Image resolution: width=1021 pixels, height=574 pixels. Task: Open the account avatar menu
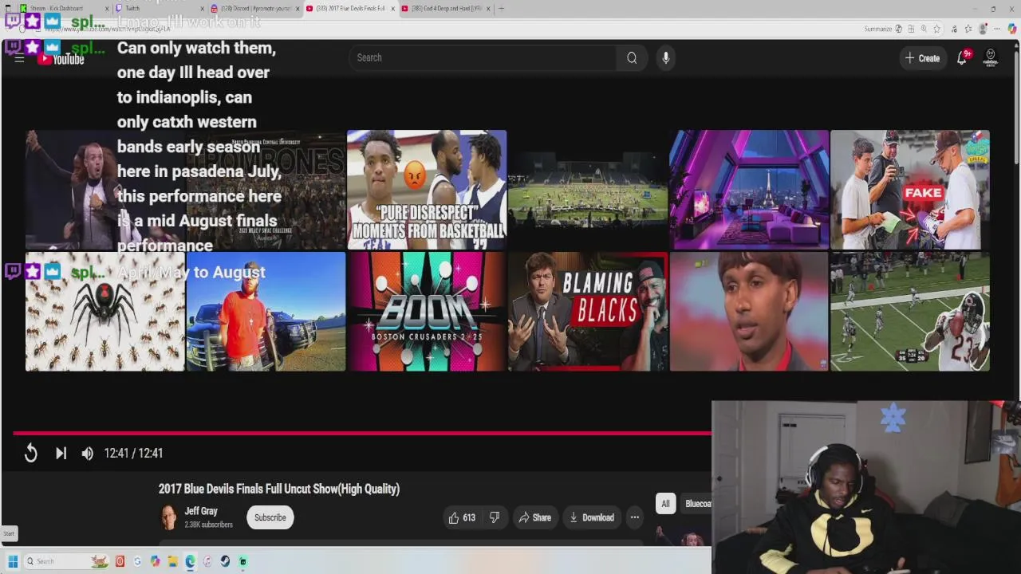pyautogui.click(x=990, y=57)
